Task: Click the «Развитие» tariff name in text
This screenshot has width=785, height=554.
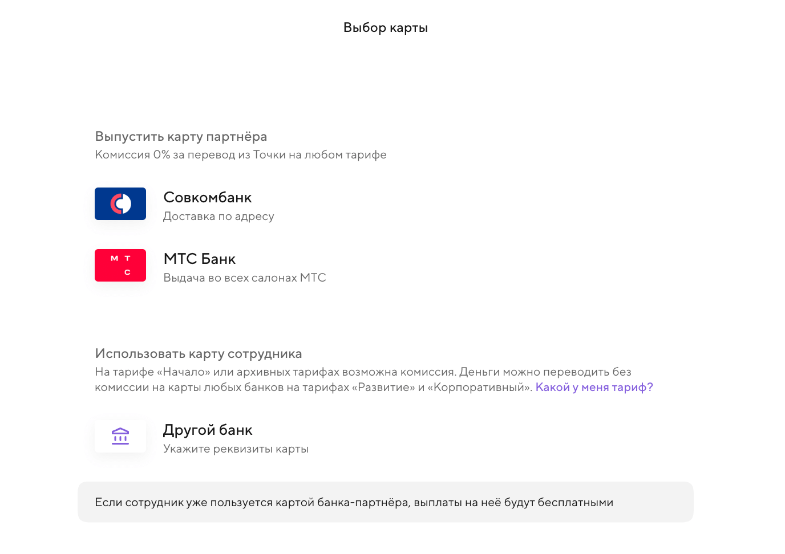Action: click(x=383, y=388)
